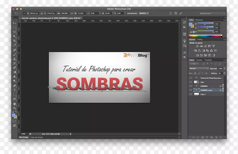Select the Clone Stamp tool
Screen dimensions: 238x154
coord(14,59)
